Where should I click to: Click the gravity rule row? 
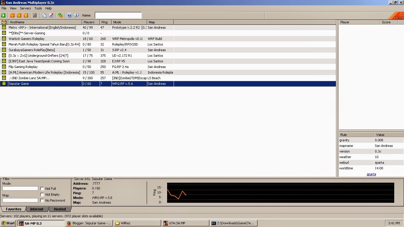pyautogui.click(x=371, y=140)
